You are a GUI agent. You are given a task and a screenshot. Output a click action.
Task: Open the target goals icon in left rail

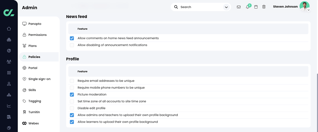(9, 51)
